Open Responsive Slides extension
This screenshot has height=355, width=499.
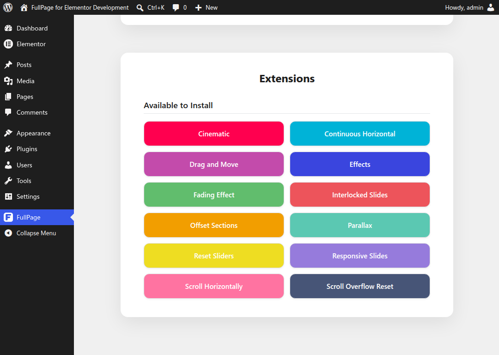[x=360, y=256]
